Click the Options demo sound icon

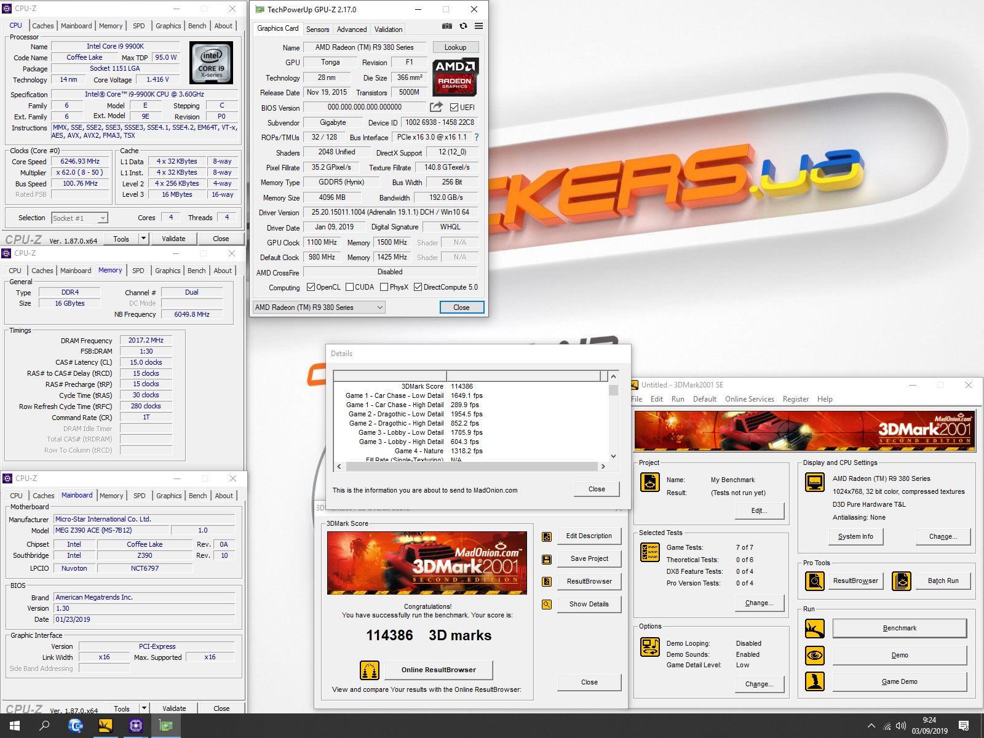pyautogui.click(x=650, y=647)
